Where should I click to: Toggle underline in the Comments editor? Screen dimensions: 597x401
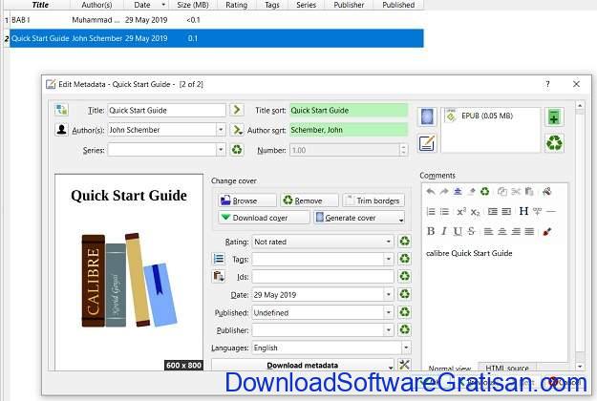tap(458, 231)
